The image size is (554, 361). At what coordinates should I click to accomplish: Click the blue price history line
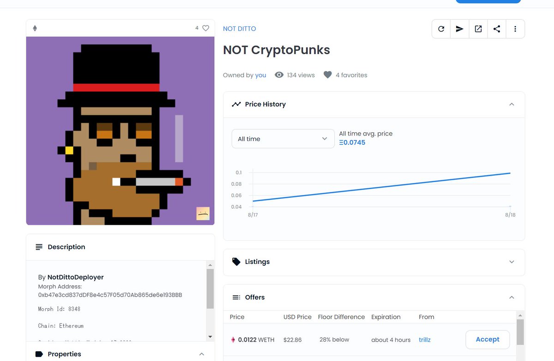pyautogui.click(x=381, y=187)
